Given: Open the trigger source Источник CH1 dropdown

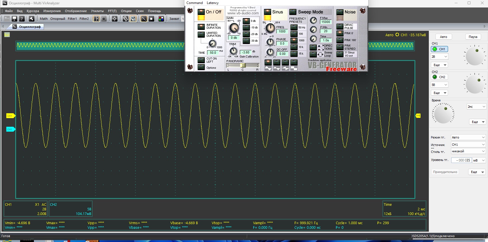Looking at the screenshot, I should [468, 145].
